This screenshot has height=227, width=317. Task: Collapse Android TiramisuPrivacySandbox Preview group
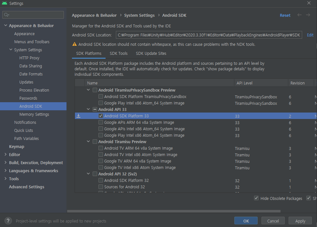(88, 90)
